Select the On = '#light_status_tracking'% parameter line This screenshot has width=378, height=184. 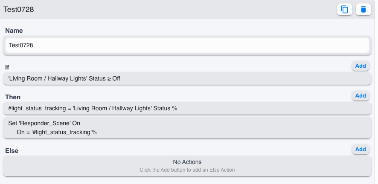click(x=57, y=132)
